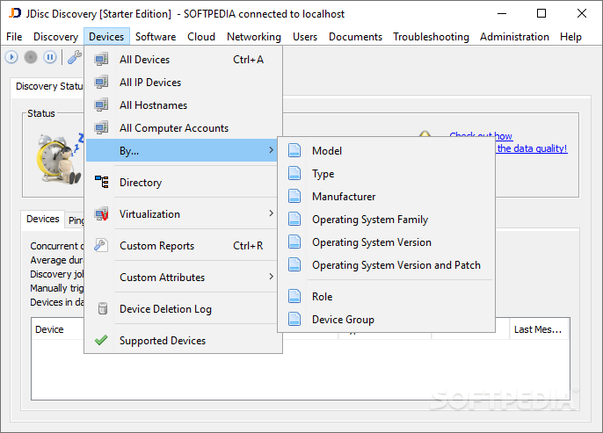Choose Role in By submenu
The height and width of the screenshot is (433, 603).
(386, 296)
